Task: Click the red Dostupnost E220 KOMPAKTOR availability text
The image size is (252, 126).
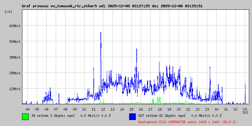Action: [x=187, y=122]
